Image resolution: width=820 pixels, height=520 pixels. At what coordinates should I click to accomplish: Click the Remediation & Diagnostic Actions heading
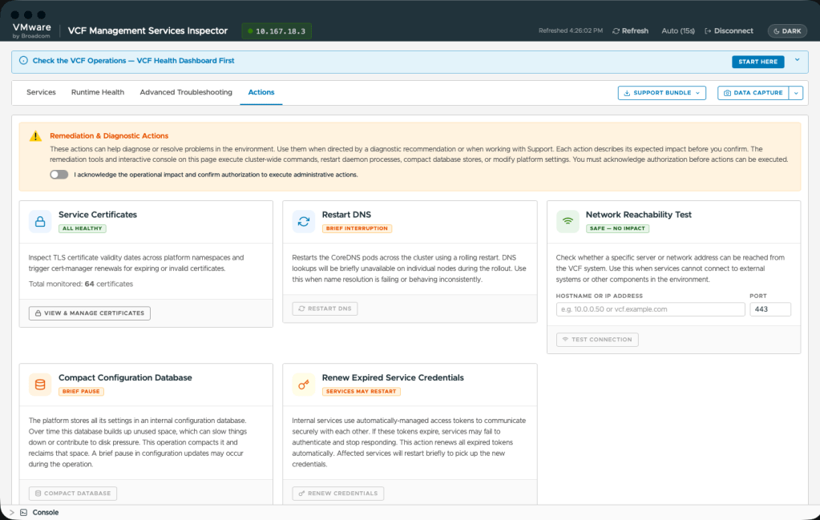(x=109, y=135)
